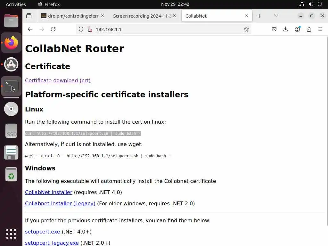Open Terminal from the dock
Viewport: 328px width, 246px height.
pos(11,86)
